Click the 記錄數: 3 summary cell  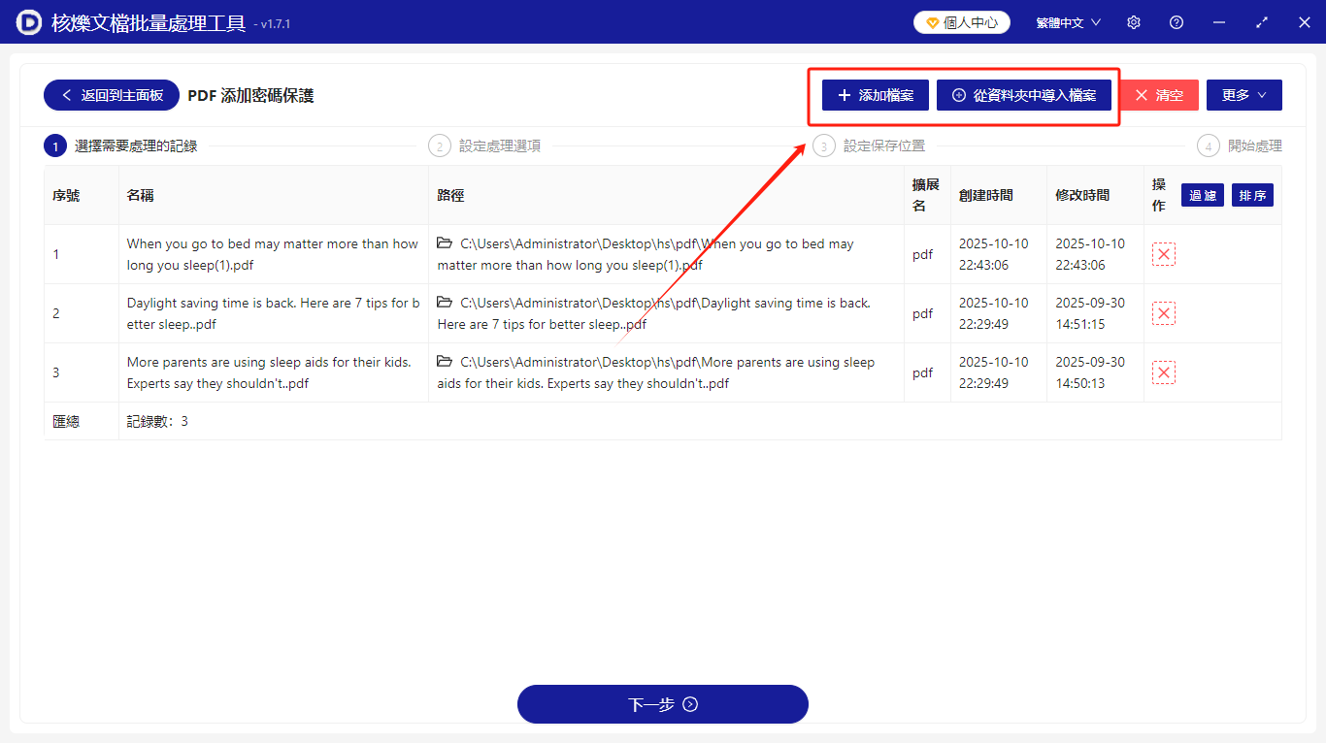click(158, 420)
